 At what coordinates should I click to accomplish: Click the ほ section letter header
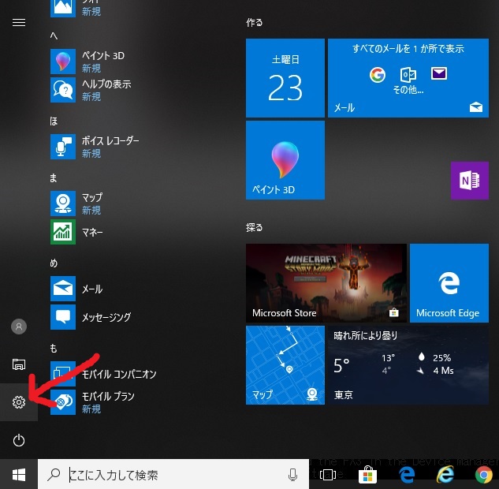click(54, 121)
